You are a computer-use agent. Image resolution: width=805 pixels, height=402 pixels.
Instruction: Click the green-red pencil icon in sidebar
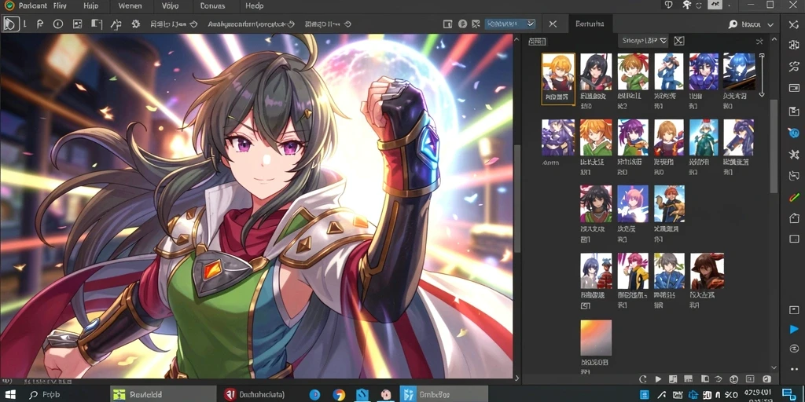coord(794,197)
